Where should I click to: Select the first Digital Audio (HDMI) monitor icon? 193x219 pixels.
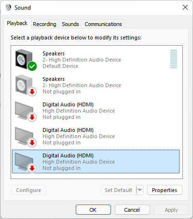pos(26,111)
